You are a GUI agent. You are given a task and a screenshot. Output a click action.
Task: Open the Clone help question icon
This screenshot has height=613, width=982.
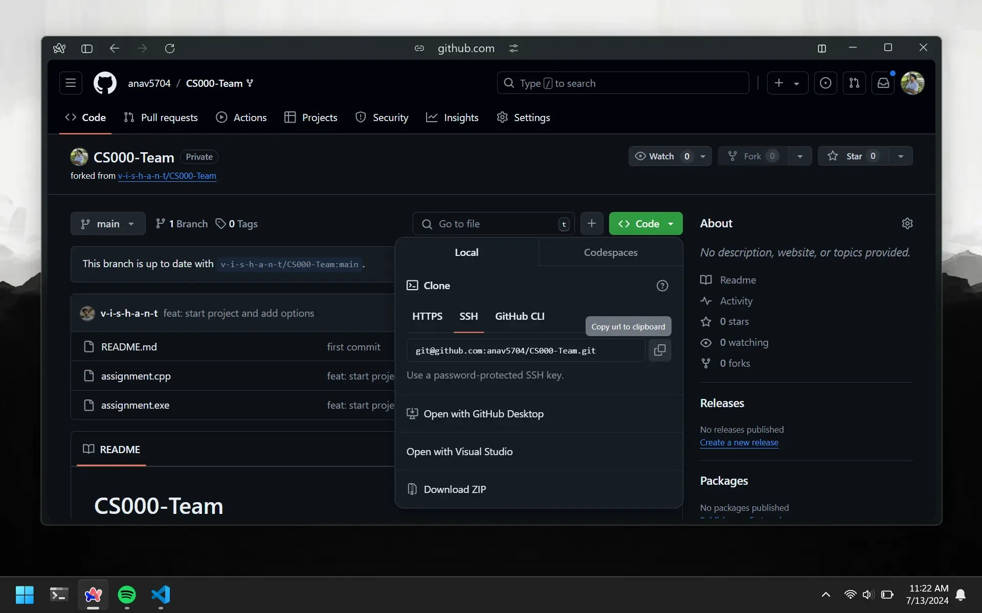point(662,286)
